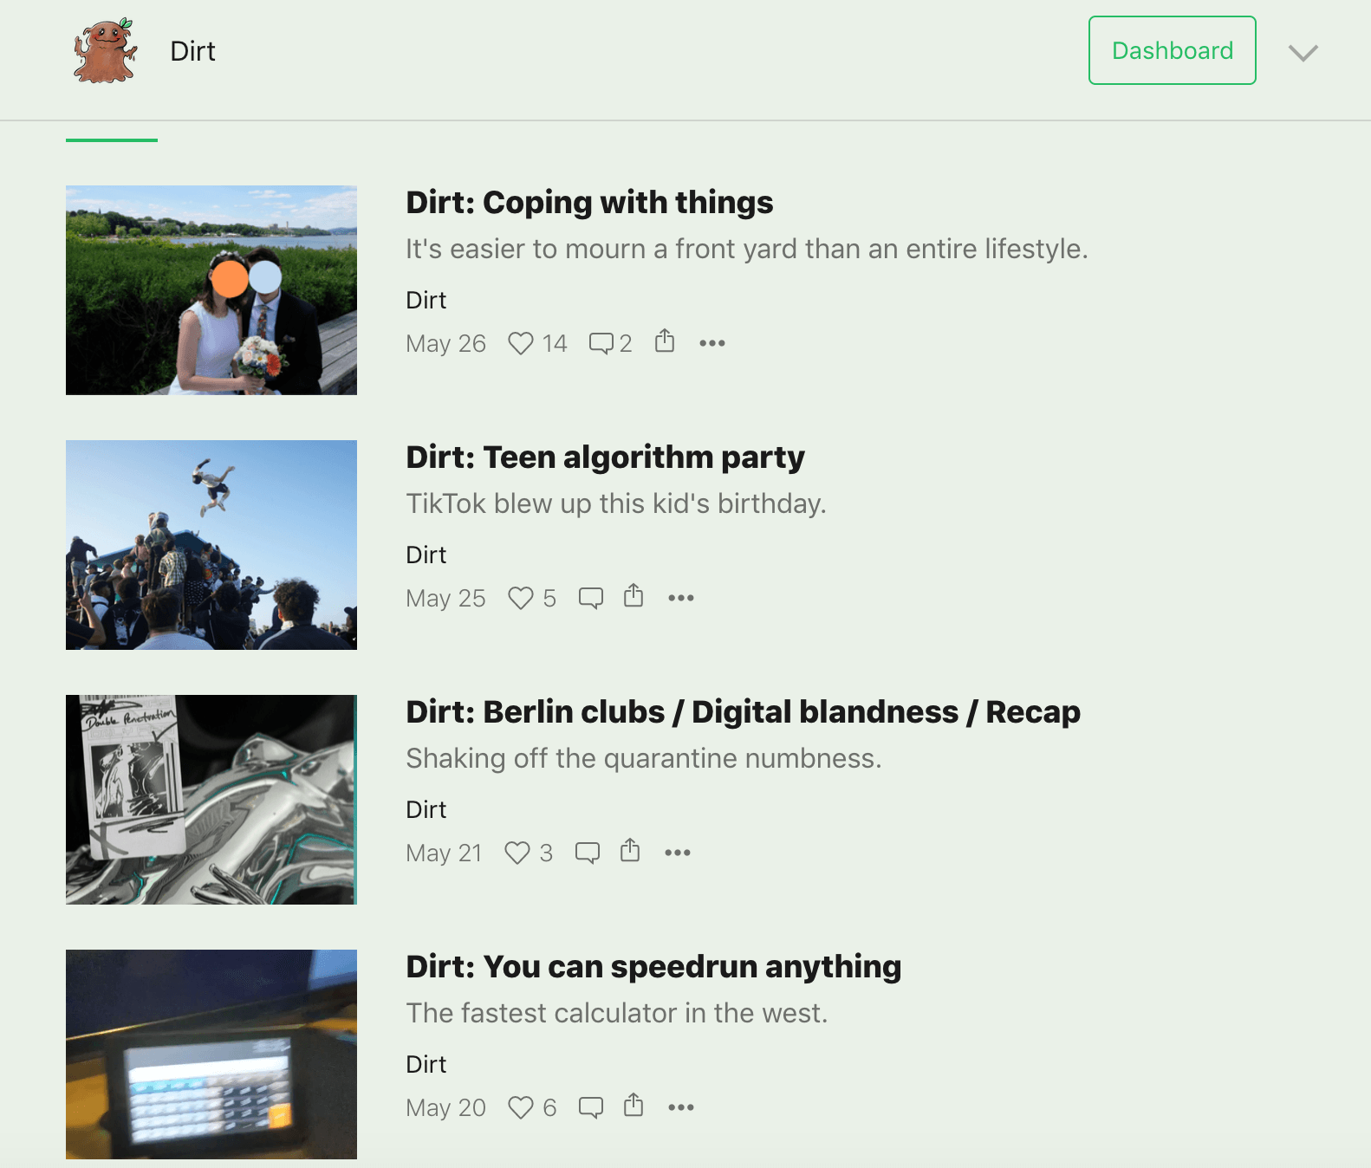Open comments on Teen algorithm party

[x=591, y=598]
